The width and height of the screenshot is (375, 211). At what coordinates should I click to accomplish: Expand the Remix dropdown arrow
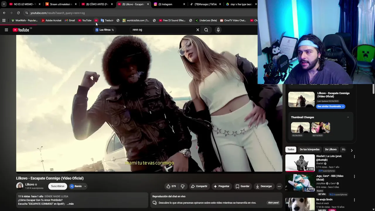point(85,186)
